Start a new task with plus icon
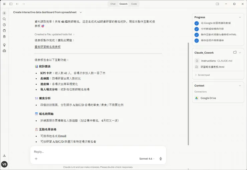Viewport: 247px width, 170px height. coord(4,13)
